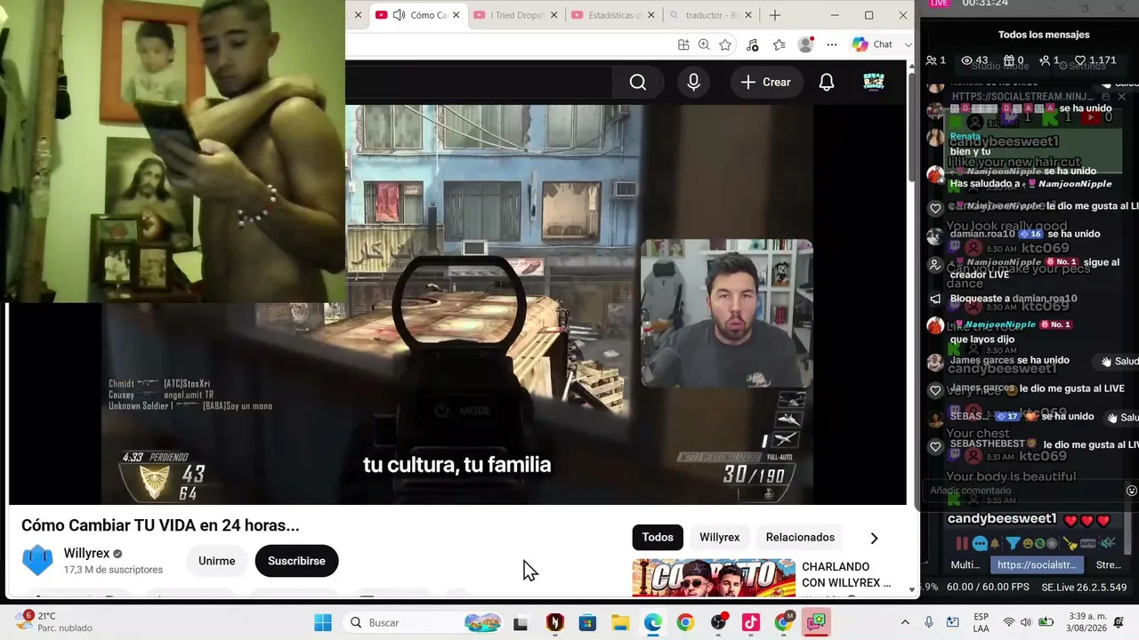Screen dimensions: 1139x640
Task: Click the zoom magnifier in address bar
Action: coord(704,44)
